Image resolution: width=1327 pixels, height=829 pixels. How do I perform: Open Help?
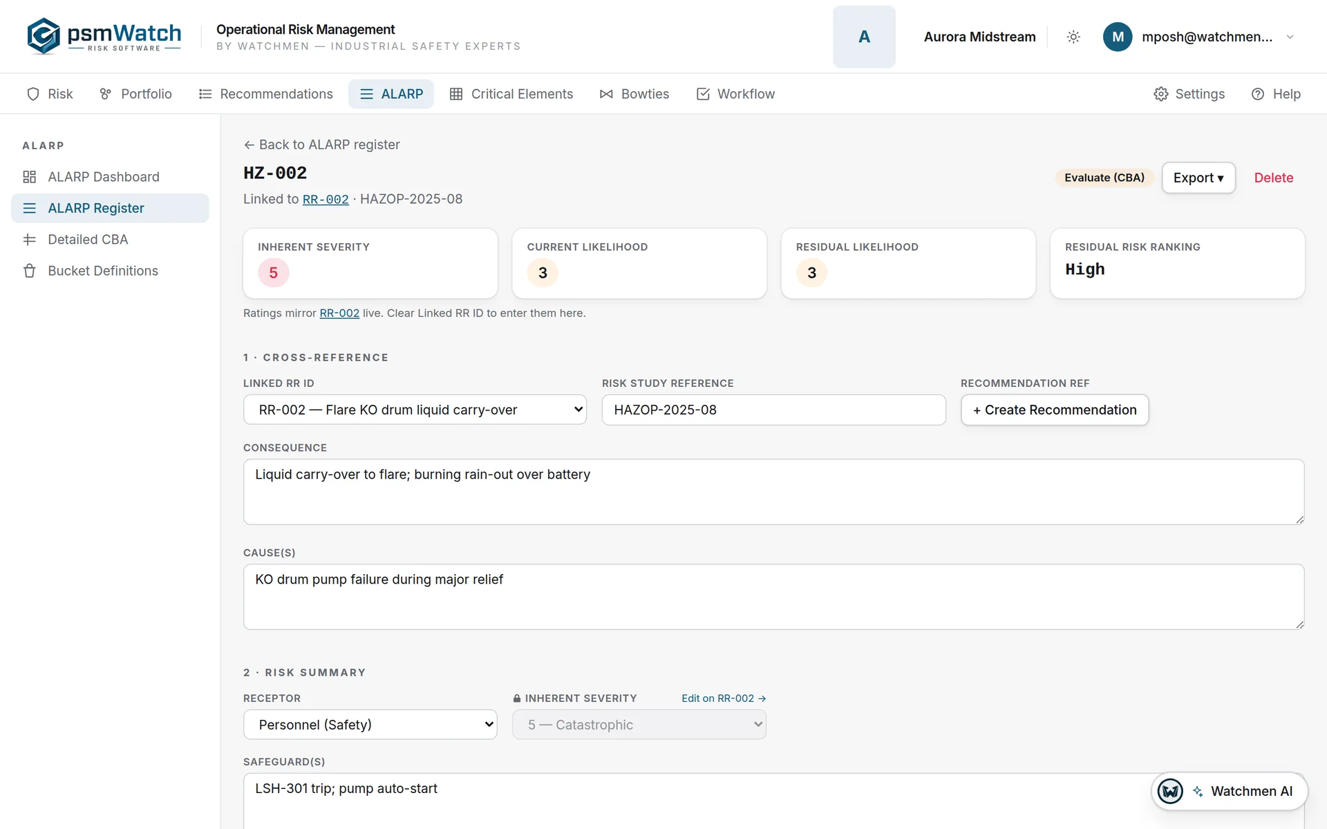point(1276,94)
